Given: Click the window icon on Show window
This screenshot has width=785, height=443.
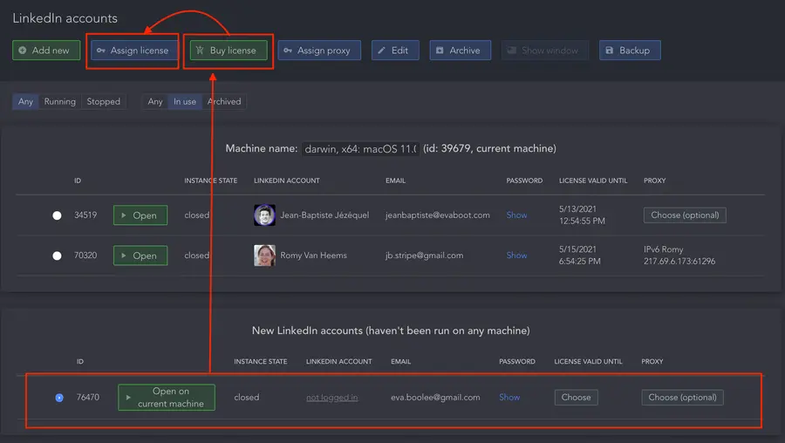Looking at the screenshot, I should (512, 50).
